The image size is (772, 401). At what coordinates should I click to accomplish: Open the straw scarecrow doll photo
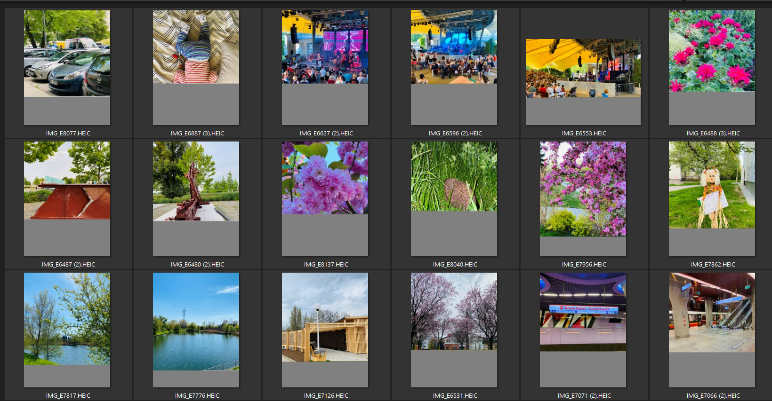click(712, 185)
